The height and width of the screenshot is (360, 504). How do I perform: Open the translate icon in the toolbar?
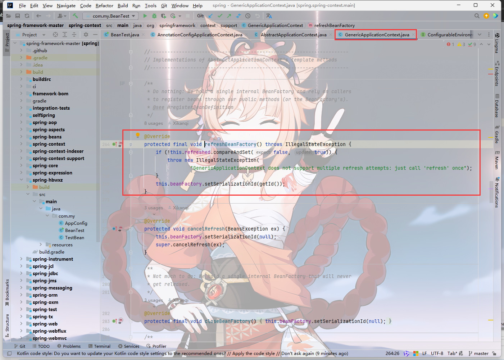tap(269, 16)
